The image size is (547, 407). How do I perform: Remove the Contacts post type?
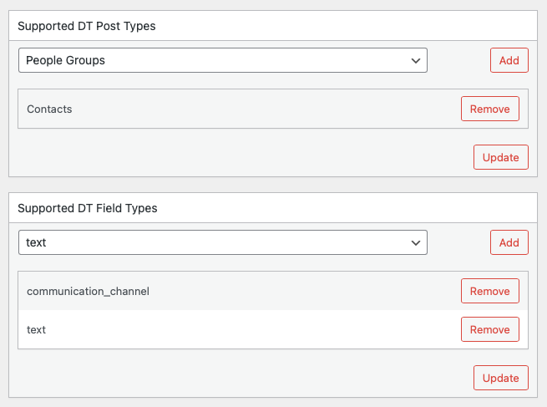[x=489, y=109]
